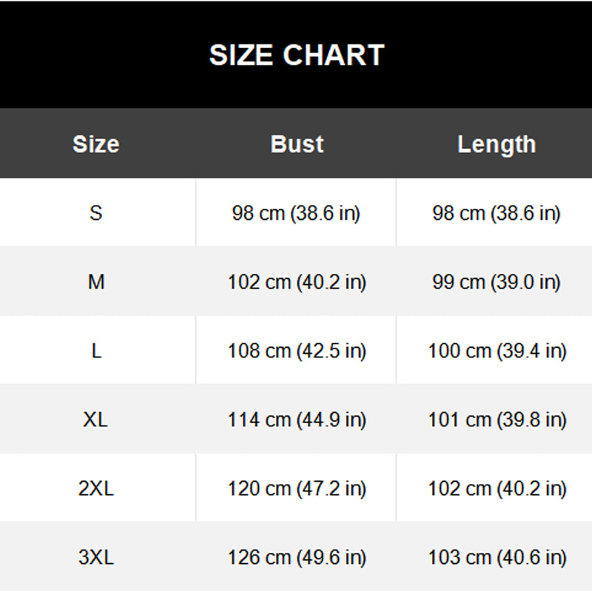
Task: Select the Bust column header
Action: (x=297, y=144)
